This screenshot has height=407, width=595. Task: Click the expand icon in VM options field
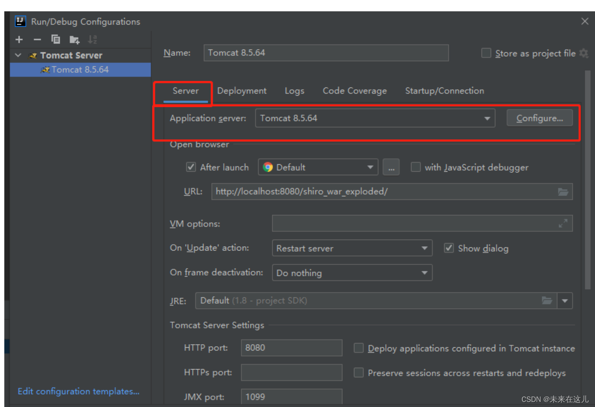tap(563, 223)
